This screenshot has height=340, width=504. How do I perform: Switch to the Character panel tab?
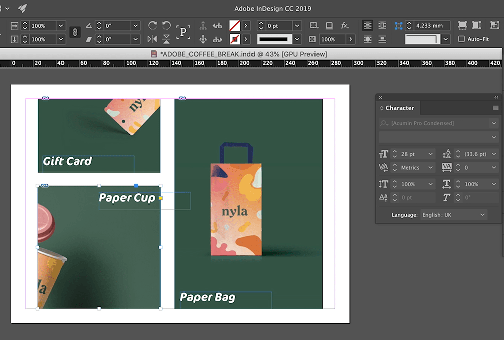tap(399, 108)
